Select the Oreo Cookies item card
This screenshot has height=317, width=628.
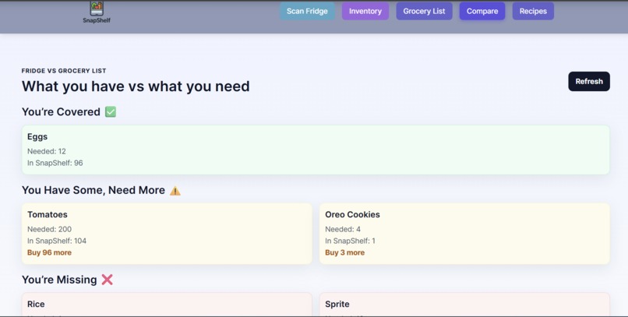point(464,234)
